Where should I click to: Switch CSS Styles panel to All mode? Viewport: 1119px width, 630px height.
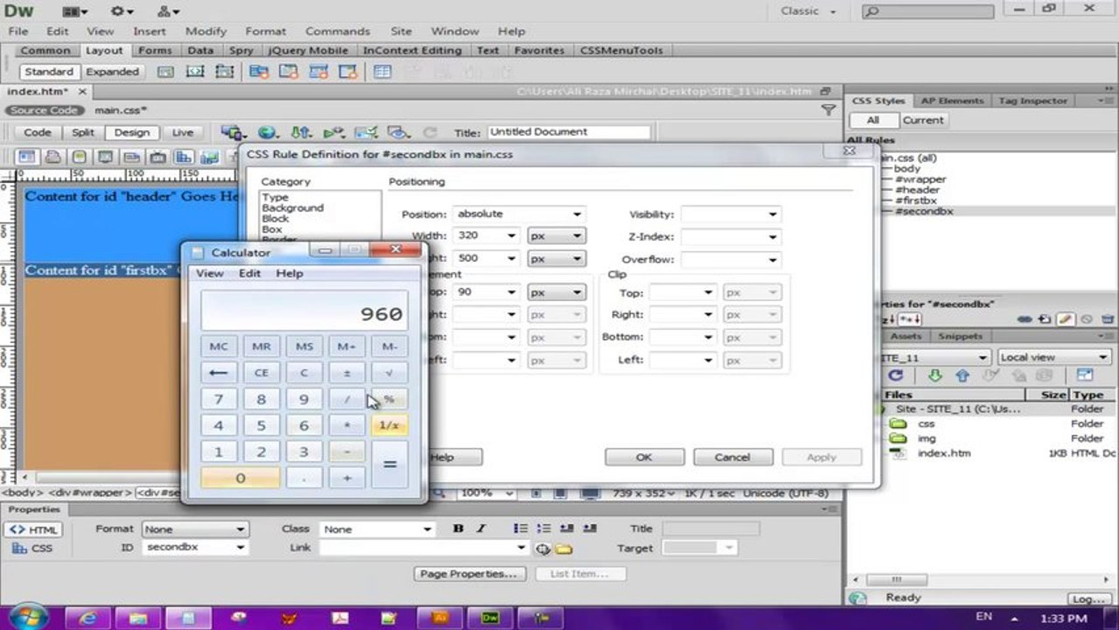point(873,121)
